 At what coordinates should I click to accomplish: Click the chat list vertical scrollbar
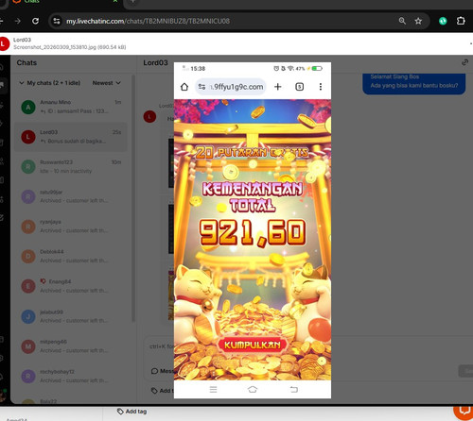tap(133, 198)
